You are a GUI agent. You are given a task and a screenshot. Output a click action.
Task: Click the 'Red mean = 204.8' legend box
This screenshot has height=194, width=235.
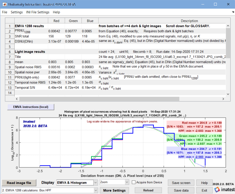click(194, 127)
